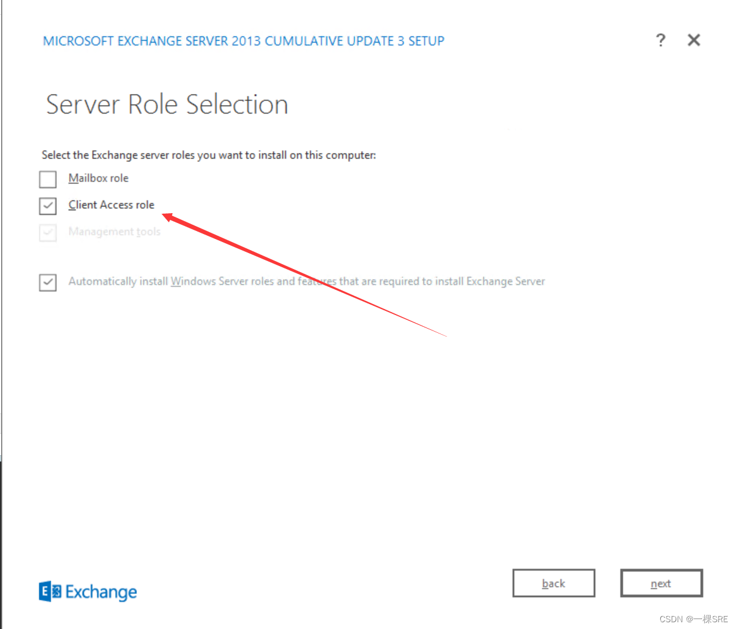Screen dimensions: 737x629
Task: Click the grayed-out Management tools checkbox
Action: [x=48, y=233]
